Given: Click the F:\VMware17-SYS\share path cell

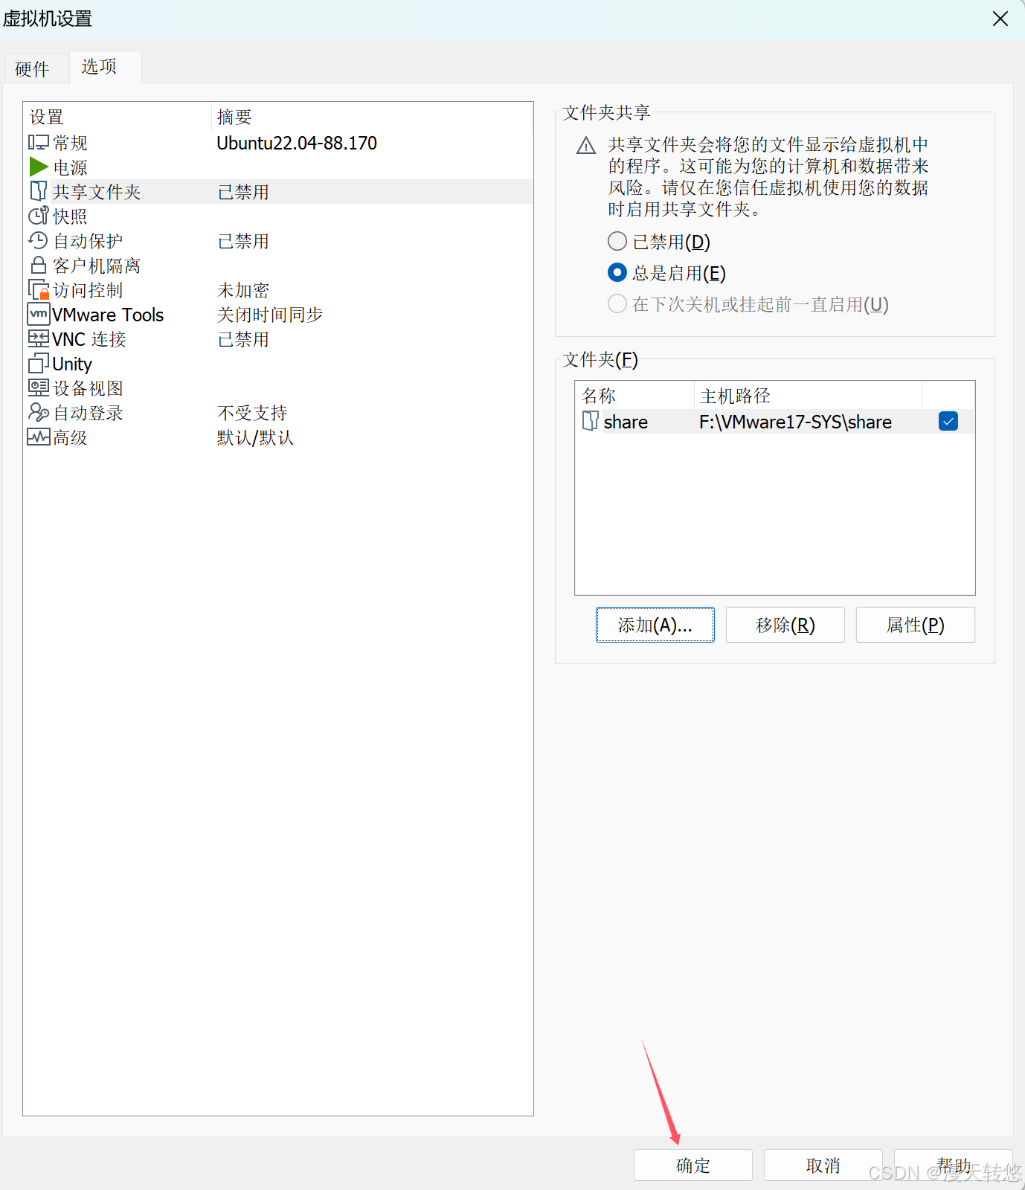Looking at the screenshot, I should click(x=795, y=422).
